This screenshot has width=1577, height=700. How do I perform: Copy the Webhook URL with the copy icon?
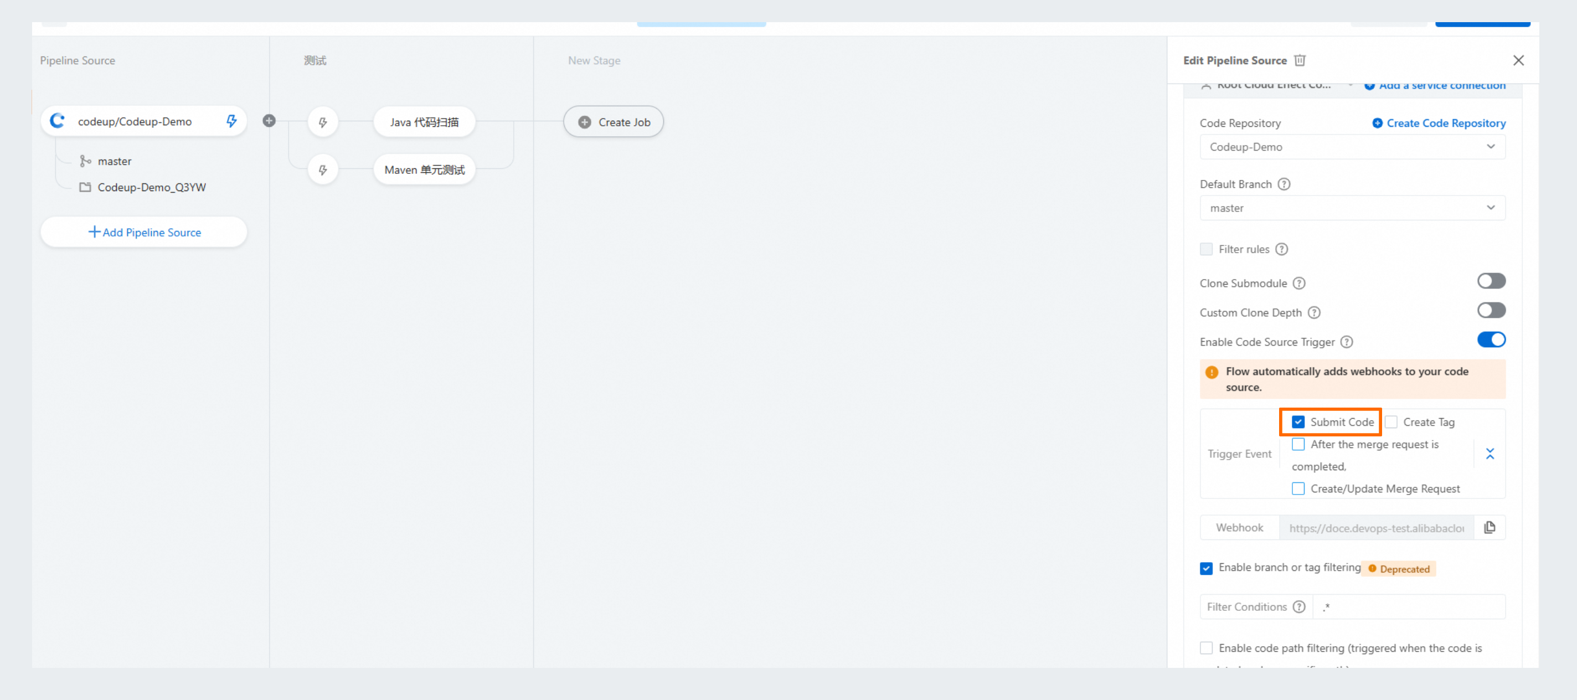click(1490, 527)
